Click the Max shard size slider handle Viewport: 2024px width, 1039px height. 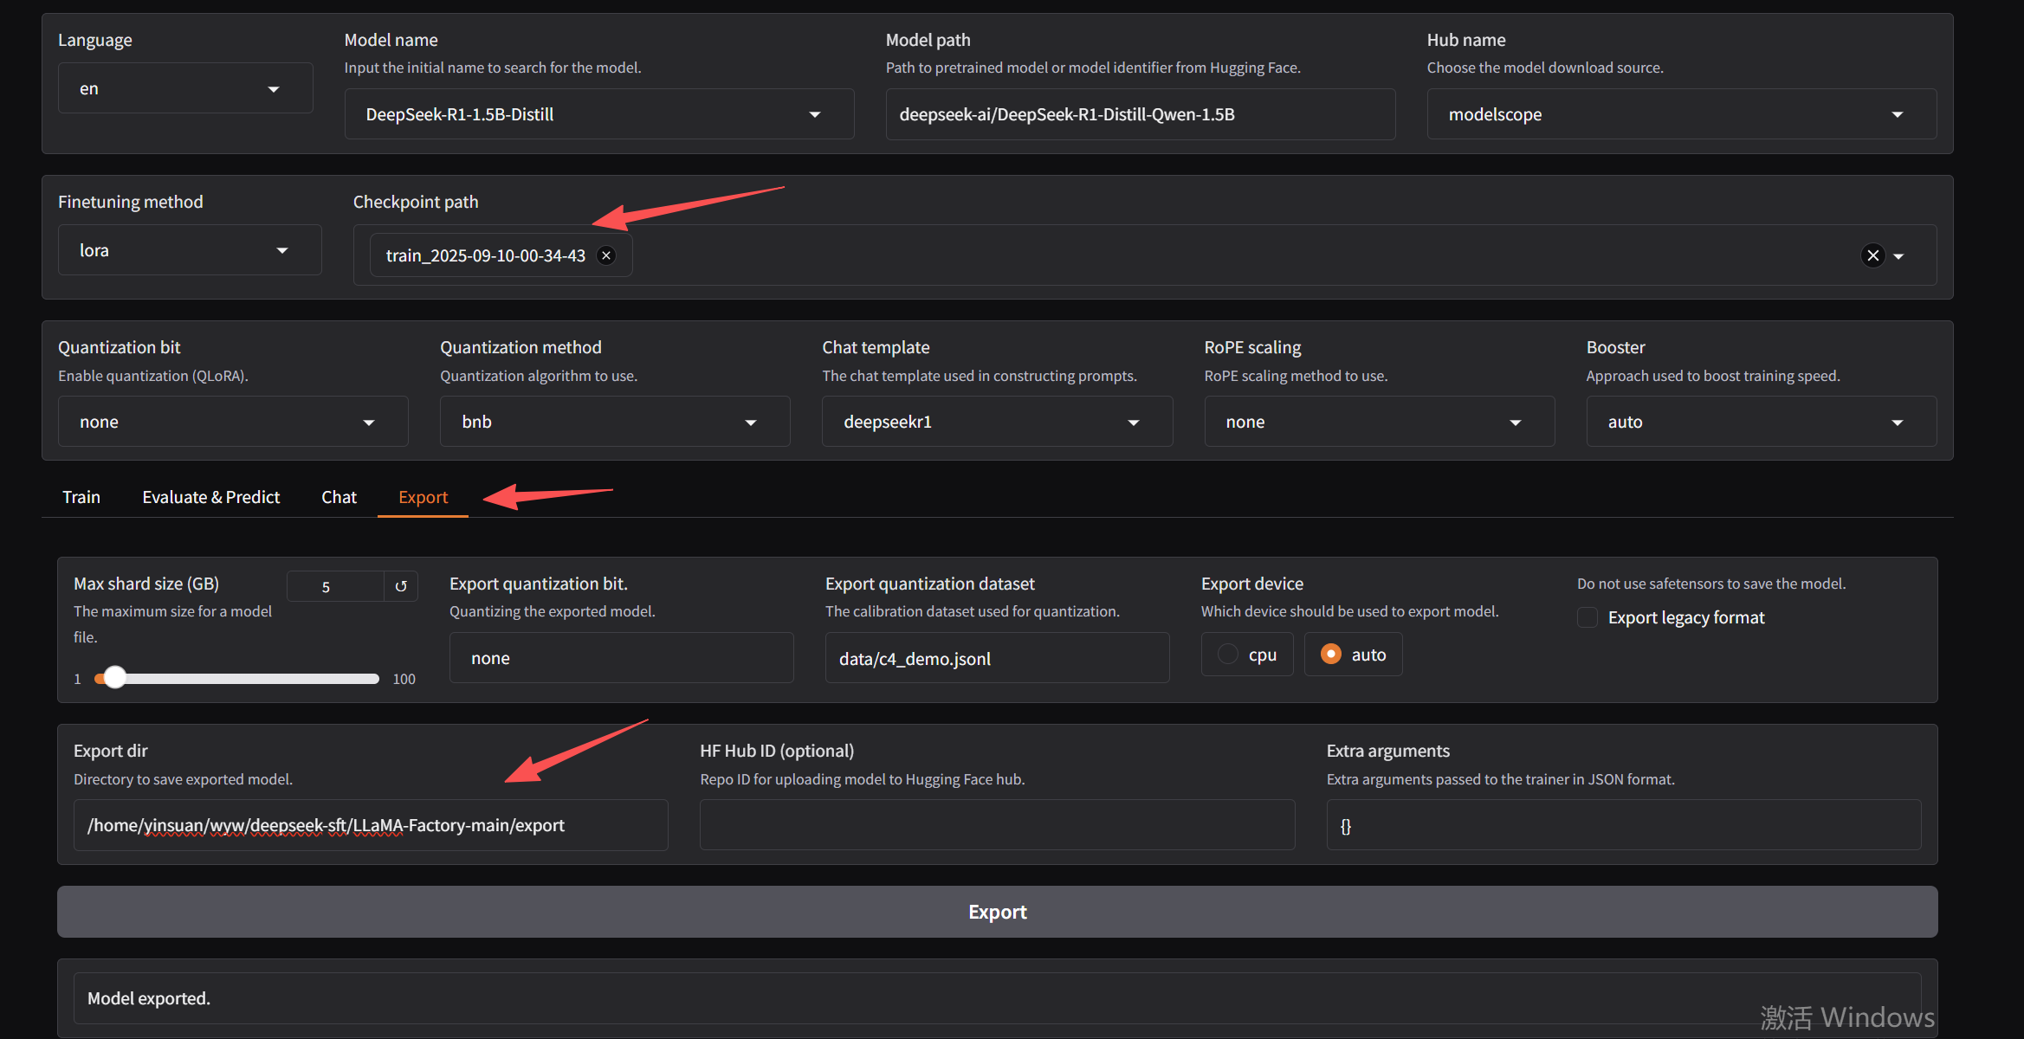[114, 678]
